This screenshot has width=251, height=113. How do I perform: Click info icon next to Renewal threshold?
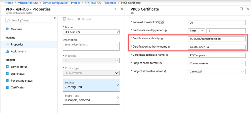[162, 23]
